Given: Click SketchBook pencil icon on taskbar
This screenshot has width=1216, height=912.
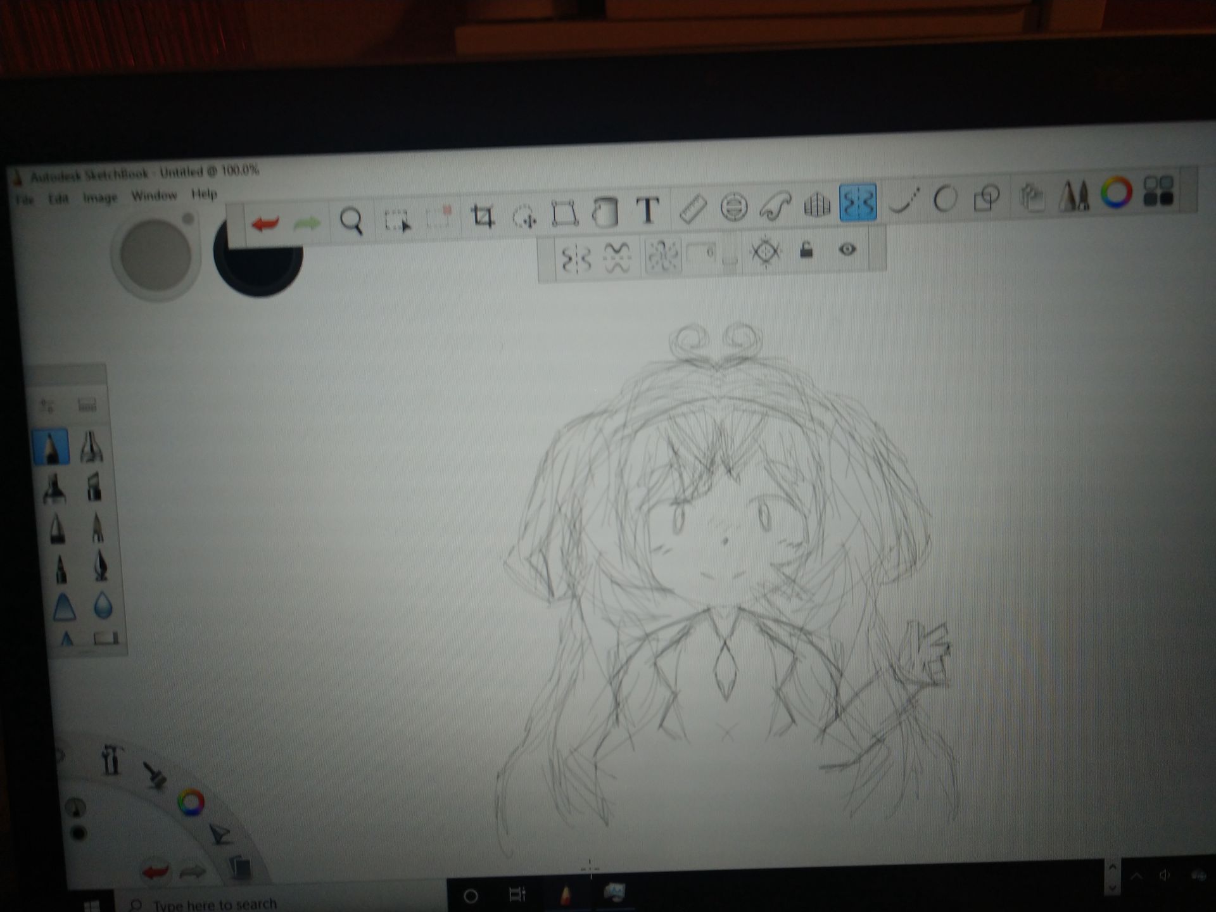Looking at the screenshot, I should click(566, 894).
